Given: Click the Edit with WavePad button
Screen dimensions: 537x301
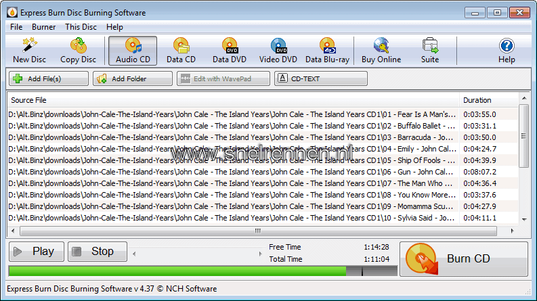Looking at the screenshot, I should (x=223, y=78).
